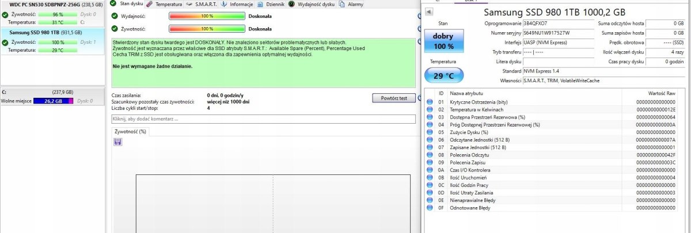Image resolution: width=691 pixels, height=233 pixels.
Task: Click the Samsung SSD 980 1TB 1000,2 GB title
Action: pos(554,12)
